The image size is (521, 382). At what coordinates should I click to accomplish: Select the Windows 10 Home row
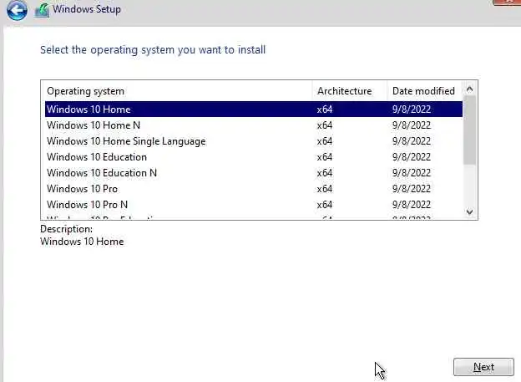(x=254, y=110)
